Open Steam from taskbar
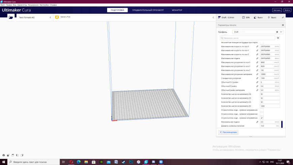293x165 pixels. [x=124, y=162]
